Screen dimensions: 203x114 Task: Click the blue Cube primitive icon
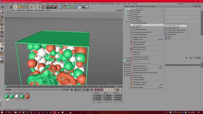pos(61,7)
